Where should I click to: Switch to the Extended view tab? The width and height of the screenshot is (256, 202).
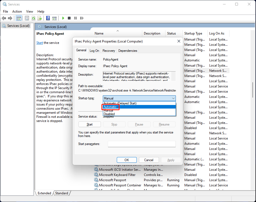(x=44, y=193)
